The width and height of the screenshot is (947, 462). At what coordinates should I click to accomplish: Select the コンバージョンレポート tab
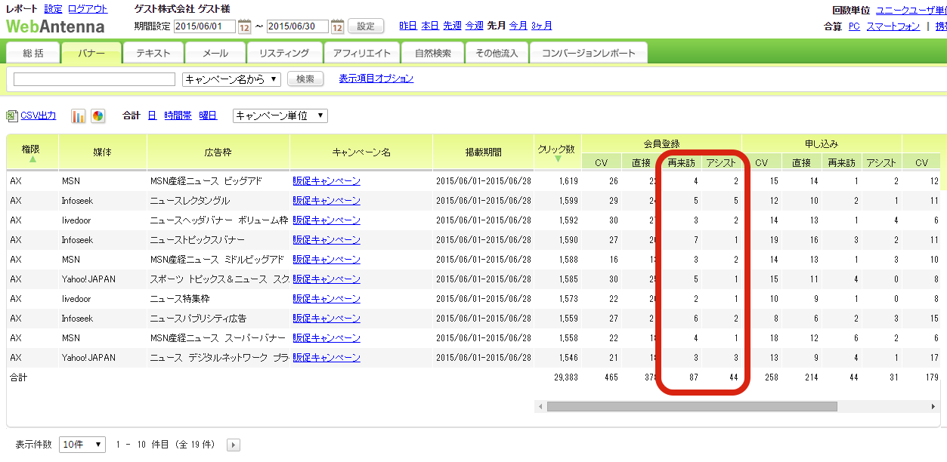coord(588,54)
